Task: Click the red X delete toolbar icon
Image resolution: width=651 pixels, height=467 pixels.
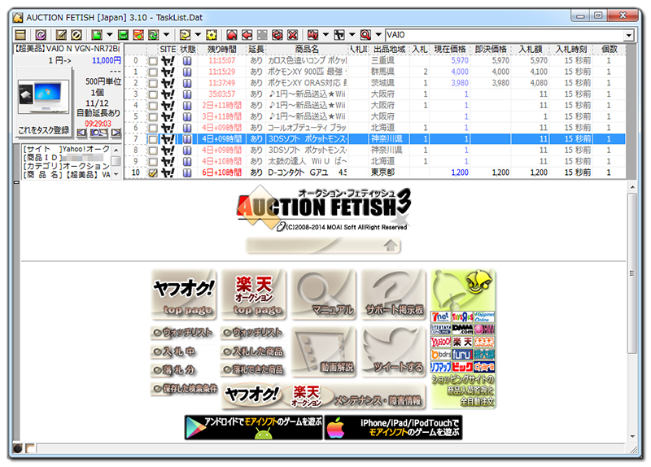Action: coord(291,35)
